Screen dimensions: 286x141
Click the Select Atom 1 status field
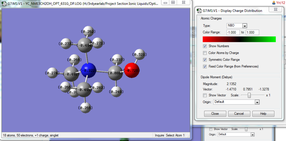175,135
